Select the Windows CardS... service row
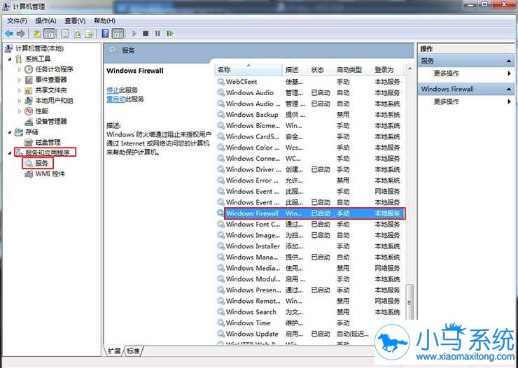 coord(310,136)
